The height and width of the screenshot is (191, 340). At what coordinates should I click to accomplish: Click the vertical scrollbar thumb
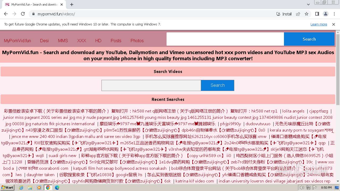338,70
